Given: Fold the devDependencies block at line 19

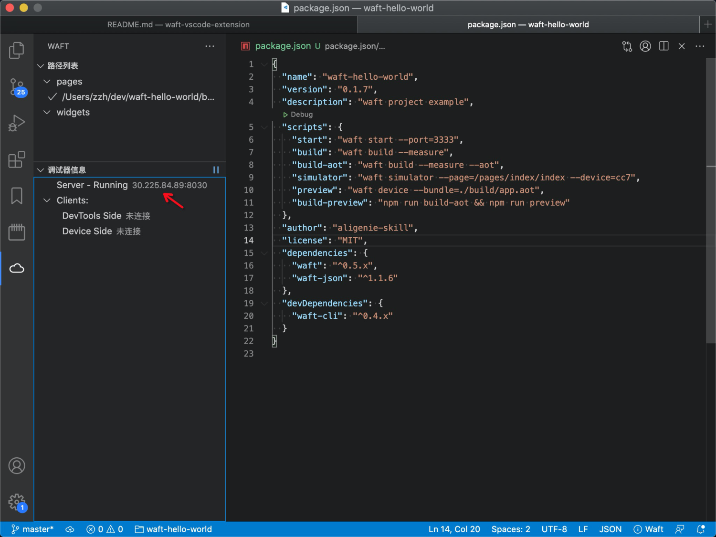Looking at the screenshot, I should (264, 303).
